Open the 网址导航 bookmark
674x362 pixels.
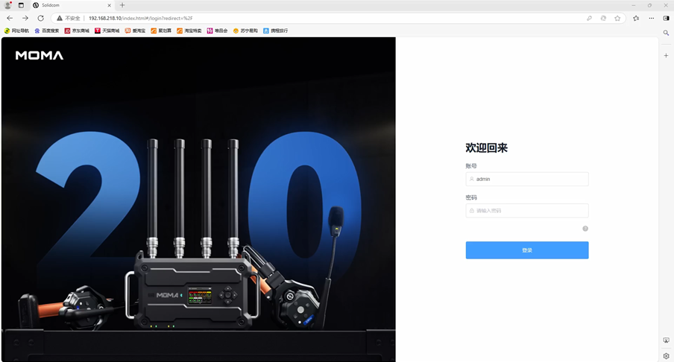16,31
